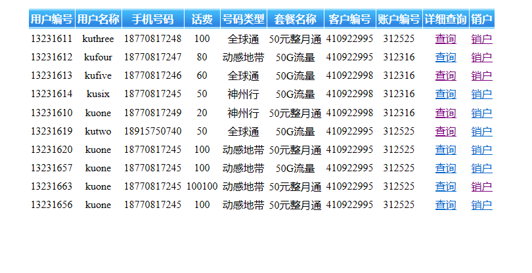532x273 pixels.
Task: Open 查询 link for user 13231619
Action: (445, 131)
